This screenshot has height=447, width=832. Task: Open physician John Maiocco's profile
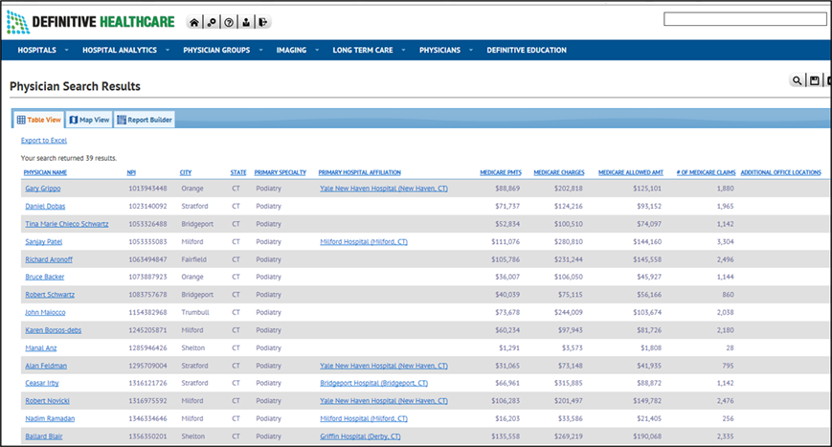tap(45, 312)
